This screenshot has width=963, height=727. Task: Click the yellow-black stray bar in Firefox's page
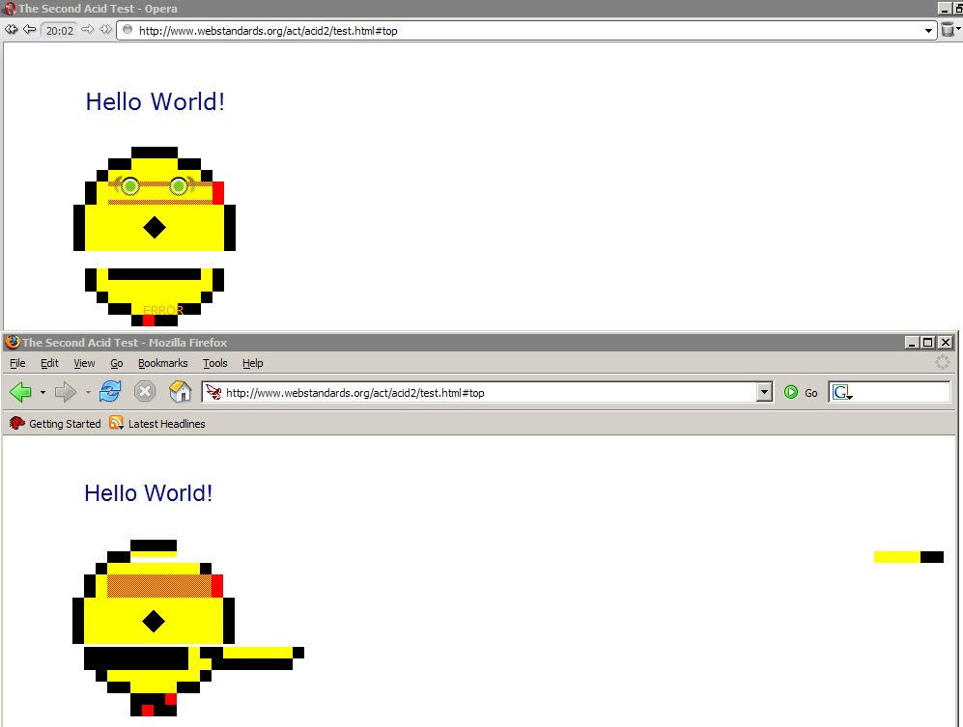tap(908, 557)
